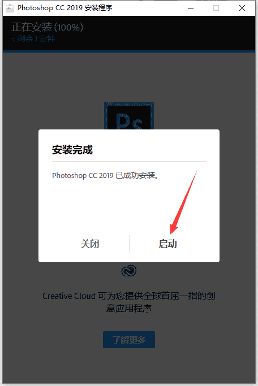Click the Creative Cloud logo icon
Image resolution: width=258 pixels, height=386 pixels.
[129, 271]
